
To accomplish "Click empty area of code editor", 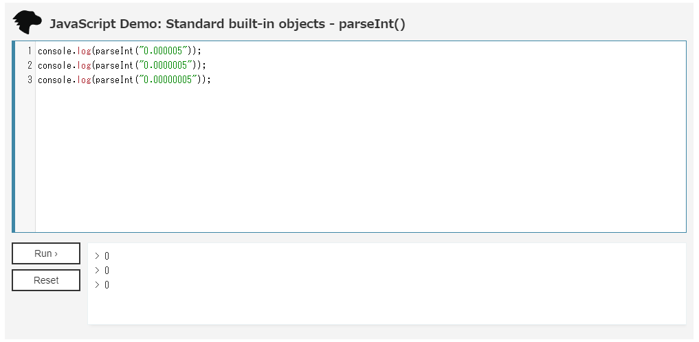I will (x=357, y=160).
